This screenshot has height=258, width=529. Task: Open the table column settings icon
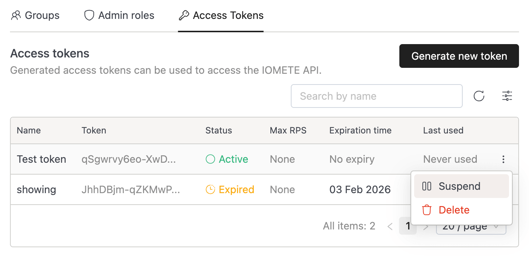[x=507, y=96]
